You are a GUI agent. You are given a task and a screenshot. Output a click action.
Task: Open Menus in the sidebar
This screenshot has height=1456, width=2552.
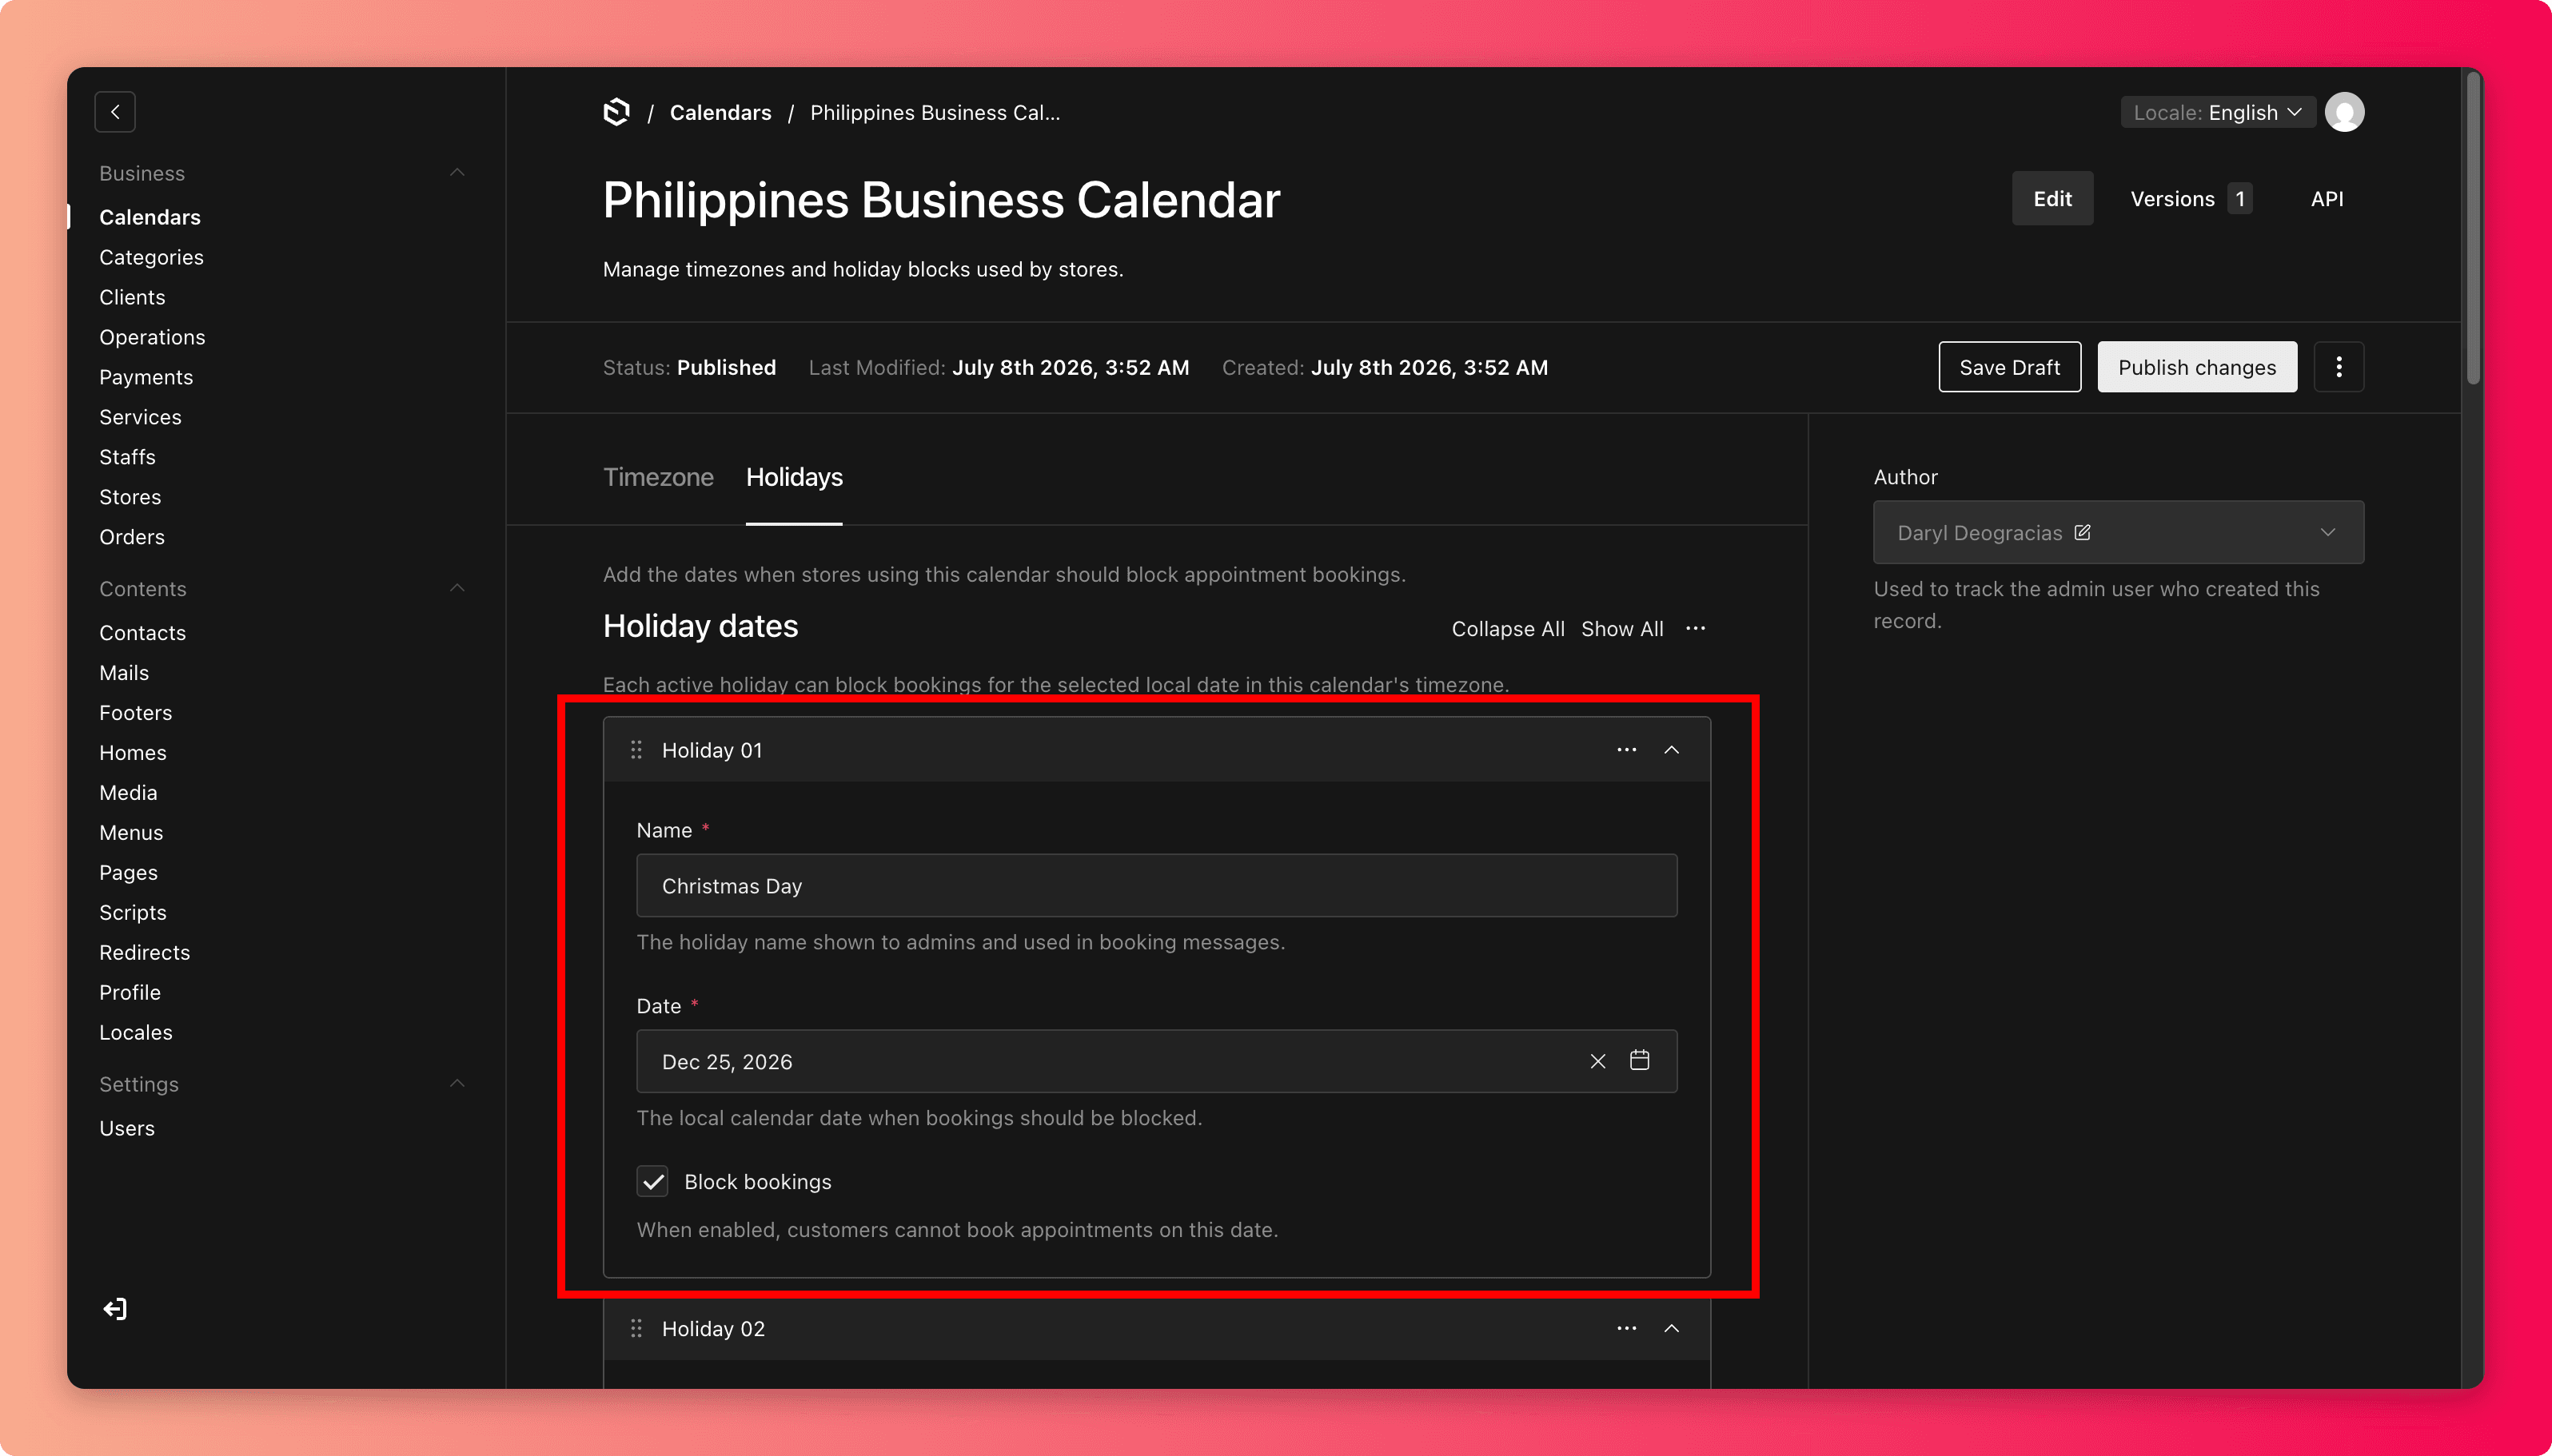click(131, 833)
